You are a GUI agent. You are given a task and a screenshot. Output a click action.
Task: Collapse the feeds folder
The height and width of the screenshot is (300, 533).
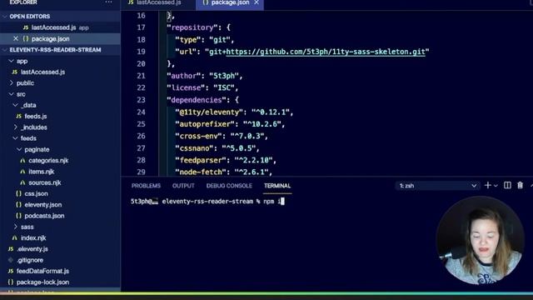click(x=16, y=138)
